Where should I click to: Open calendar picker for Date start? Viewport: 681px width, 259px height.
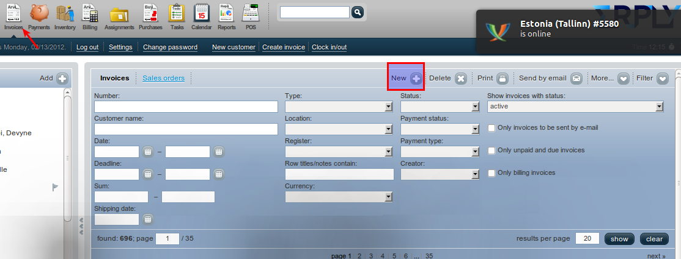coord(148,152)
